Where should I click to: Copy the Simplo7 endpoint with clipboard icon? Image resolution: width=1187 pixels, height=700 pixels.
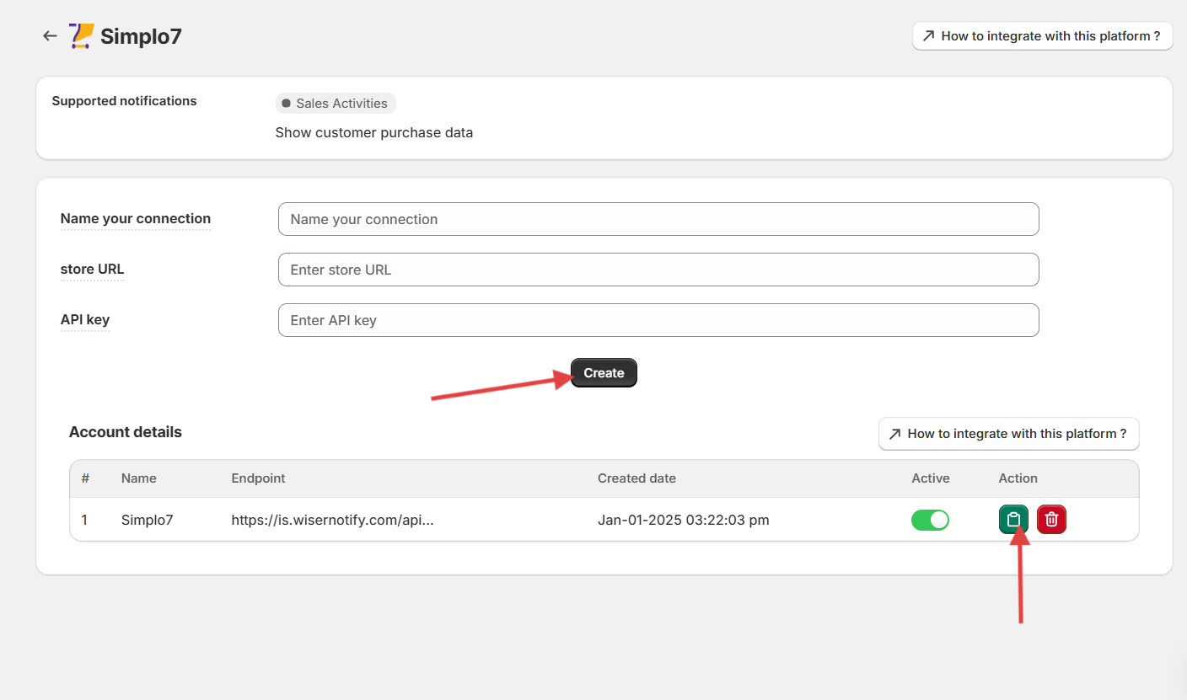(x=1013, y=520)
